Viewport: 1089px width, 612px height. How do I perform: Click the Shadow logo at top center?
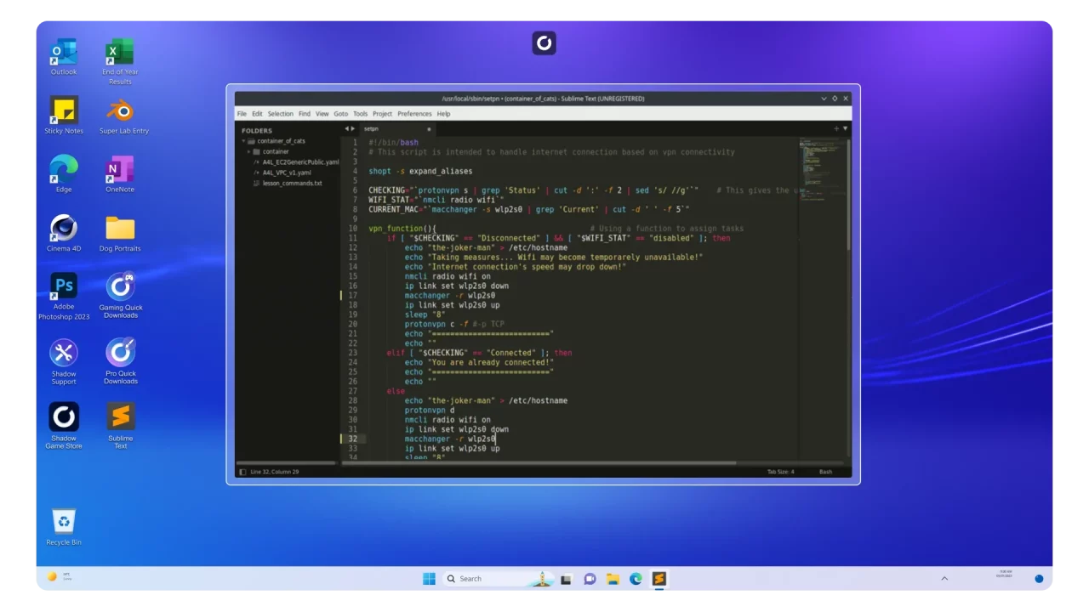tap(544, 43)
